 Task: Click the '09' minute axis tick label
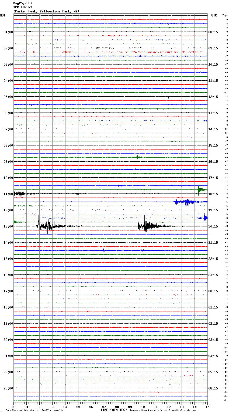[x=130, y=407]
